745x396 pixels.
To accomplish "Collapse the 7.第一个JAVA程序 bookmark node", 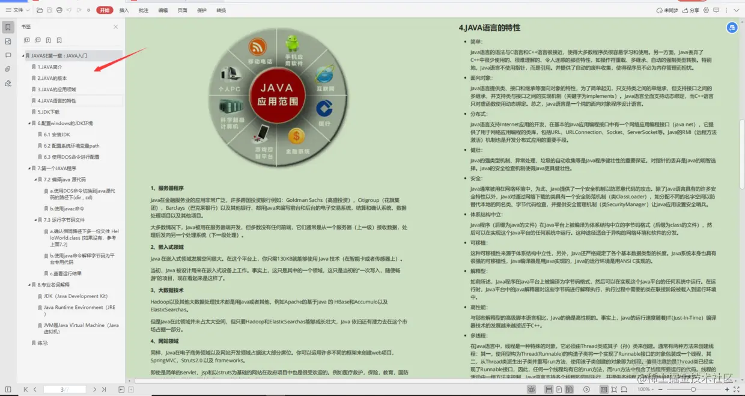I will [29, 168].
